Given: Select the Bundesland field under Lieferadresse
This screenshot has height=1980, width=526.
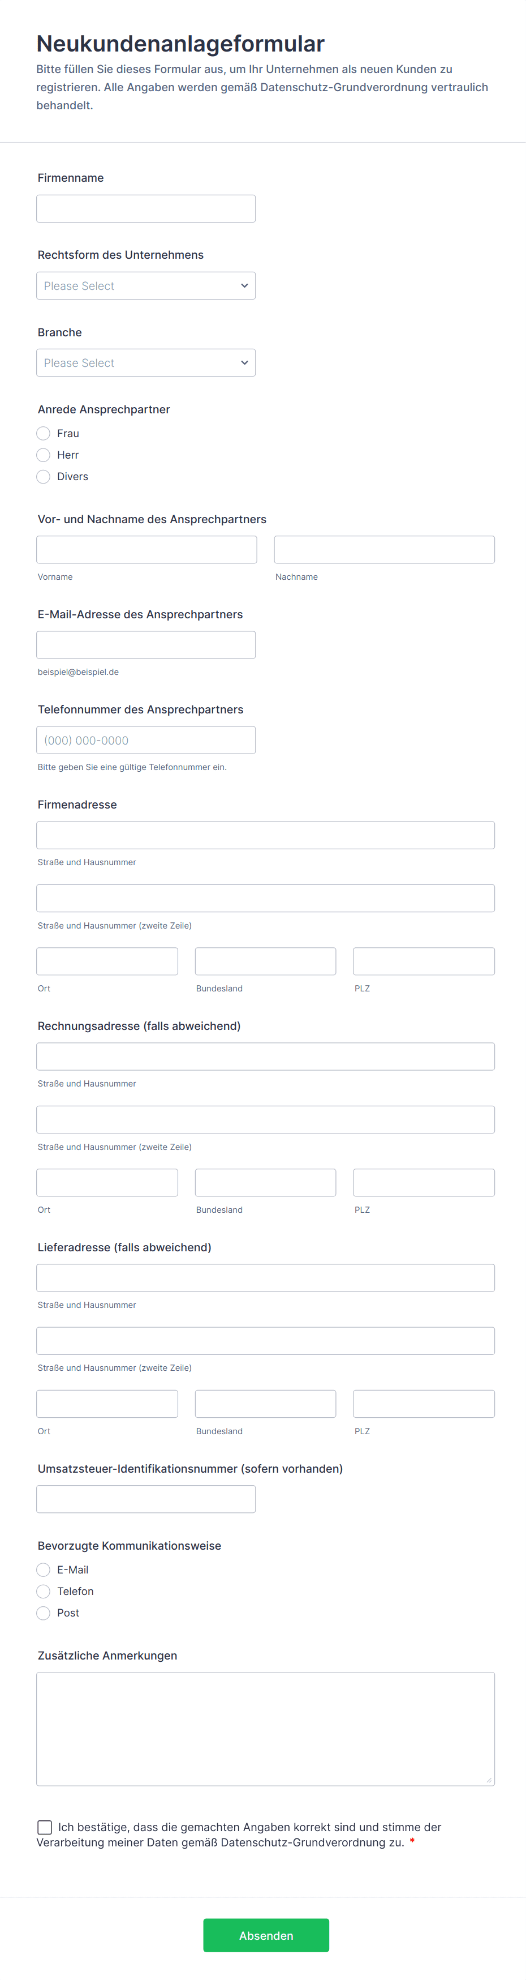Looking at the screenshot, I should [265, 1404].
